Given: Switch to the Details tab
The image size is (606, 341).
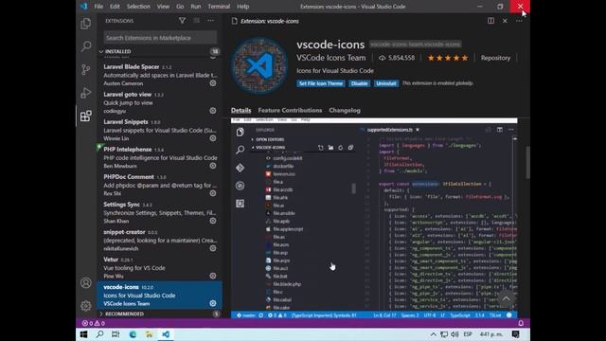Looking at the screenshot, I should tap(241, 110).
